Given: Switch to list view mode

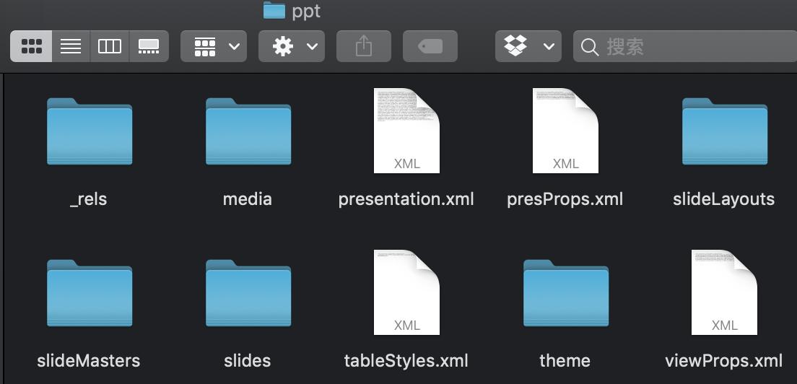Looking at the screenshot, I should coord(71,46).
